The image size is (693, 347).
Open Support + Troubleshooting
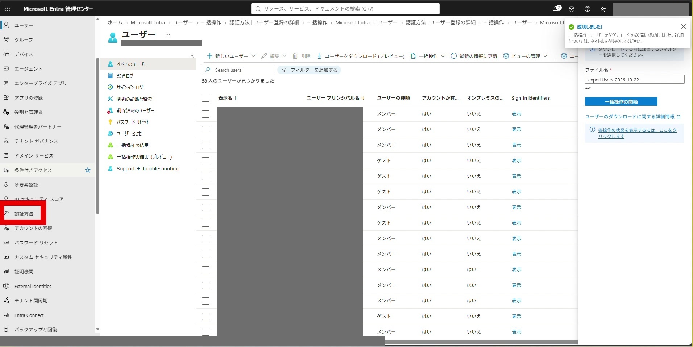click(x=148, y=168)
